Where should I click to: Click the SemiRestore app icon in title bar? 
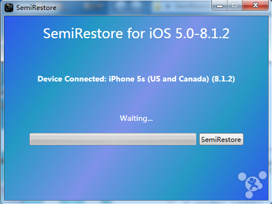[x=9, y=8]
